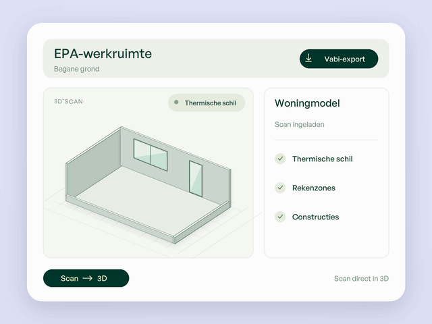Start the Scan → 3D conversion button
The height and width of the screenshot is (324, 432).
(86, 278)
